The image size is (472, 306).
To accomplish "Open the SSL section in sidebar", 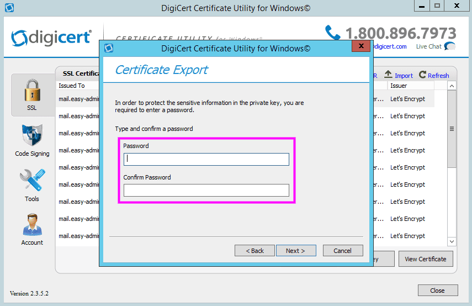I will pos(32,95).
